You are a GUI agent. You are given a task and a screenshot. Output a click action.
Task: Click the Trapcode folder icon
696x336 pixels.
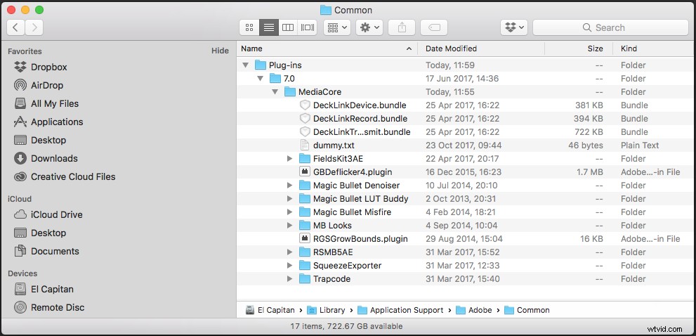point(305,278)
